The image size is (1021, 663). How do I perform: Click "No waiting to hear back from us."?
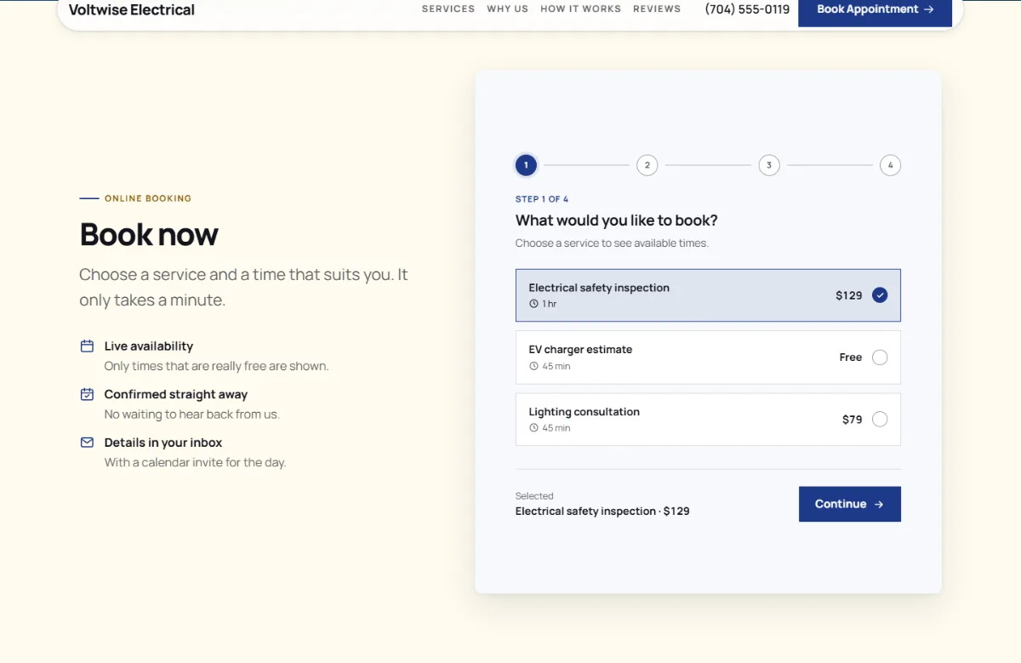(x=192, y=414)
